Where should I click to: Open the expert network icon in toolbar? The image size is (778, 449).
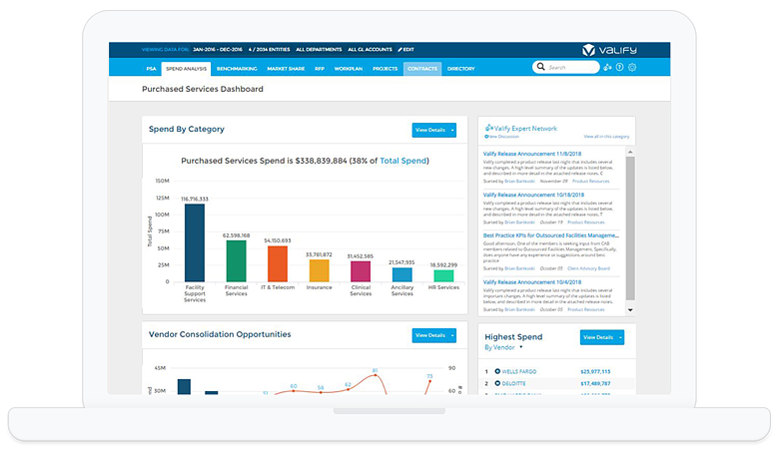[x=607, y=67]
